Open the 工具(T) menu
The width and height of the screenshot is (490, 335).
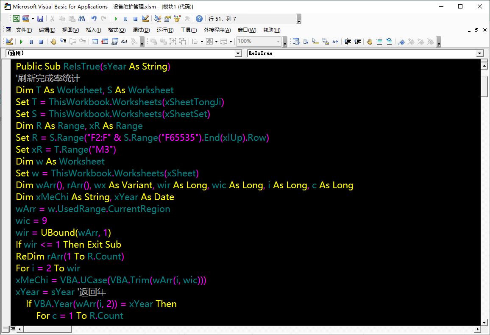click(x=188, y=30)
